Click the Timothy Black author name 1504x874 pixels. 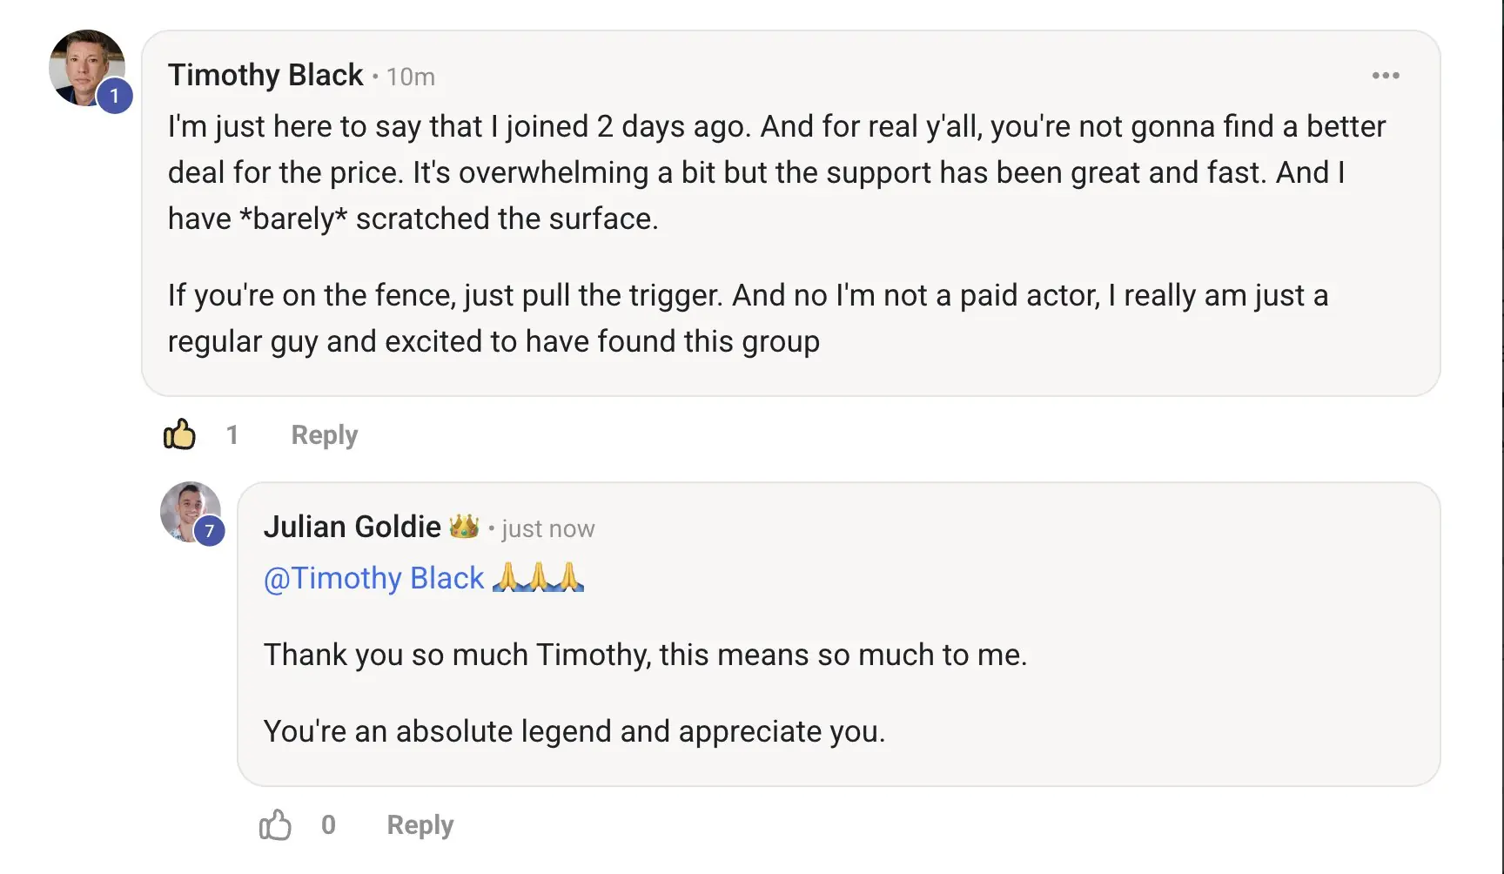point(265,75)
